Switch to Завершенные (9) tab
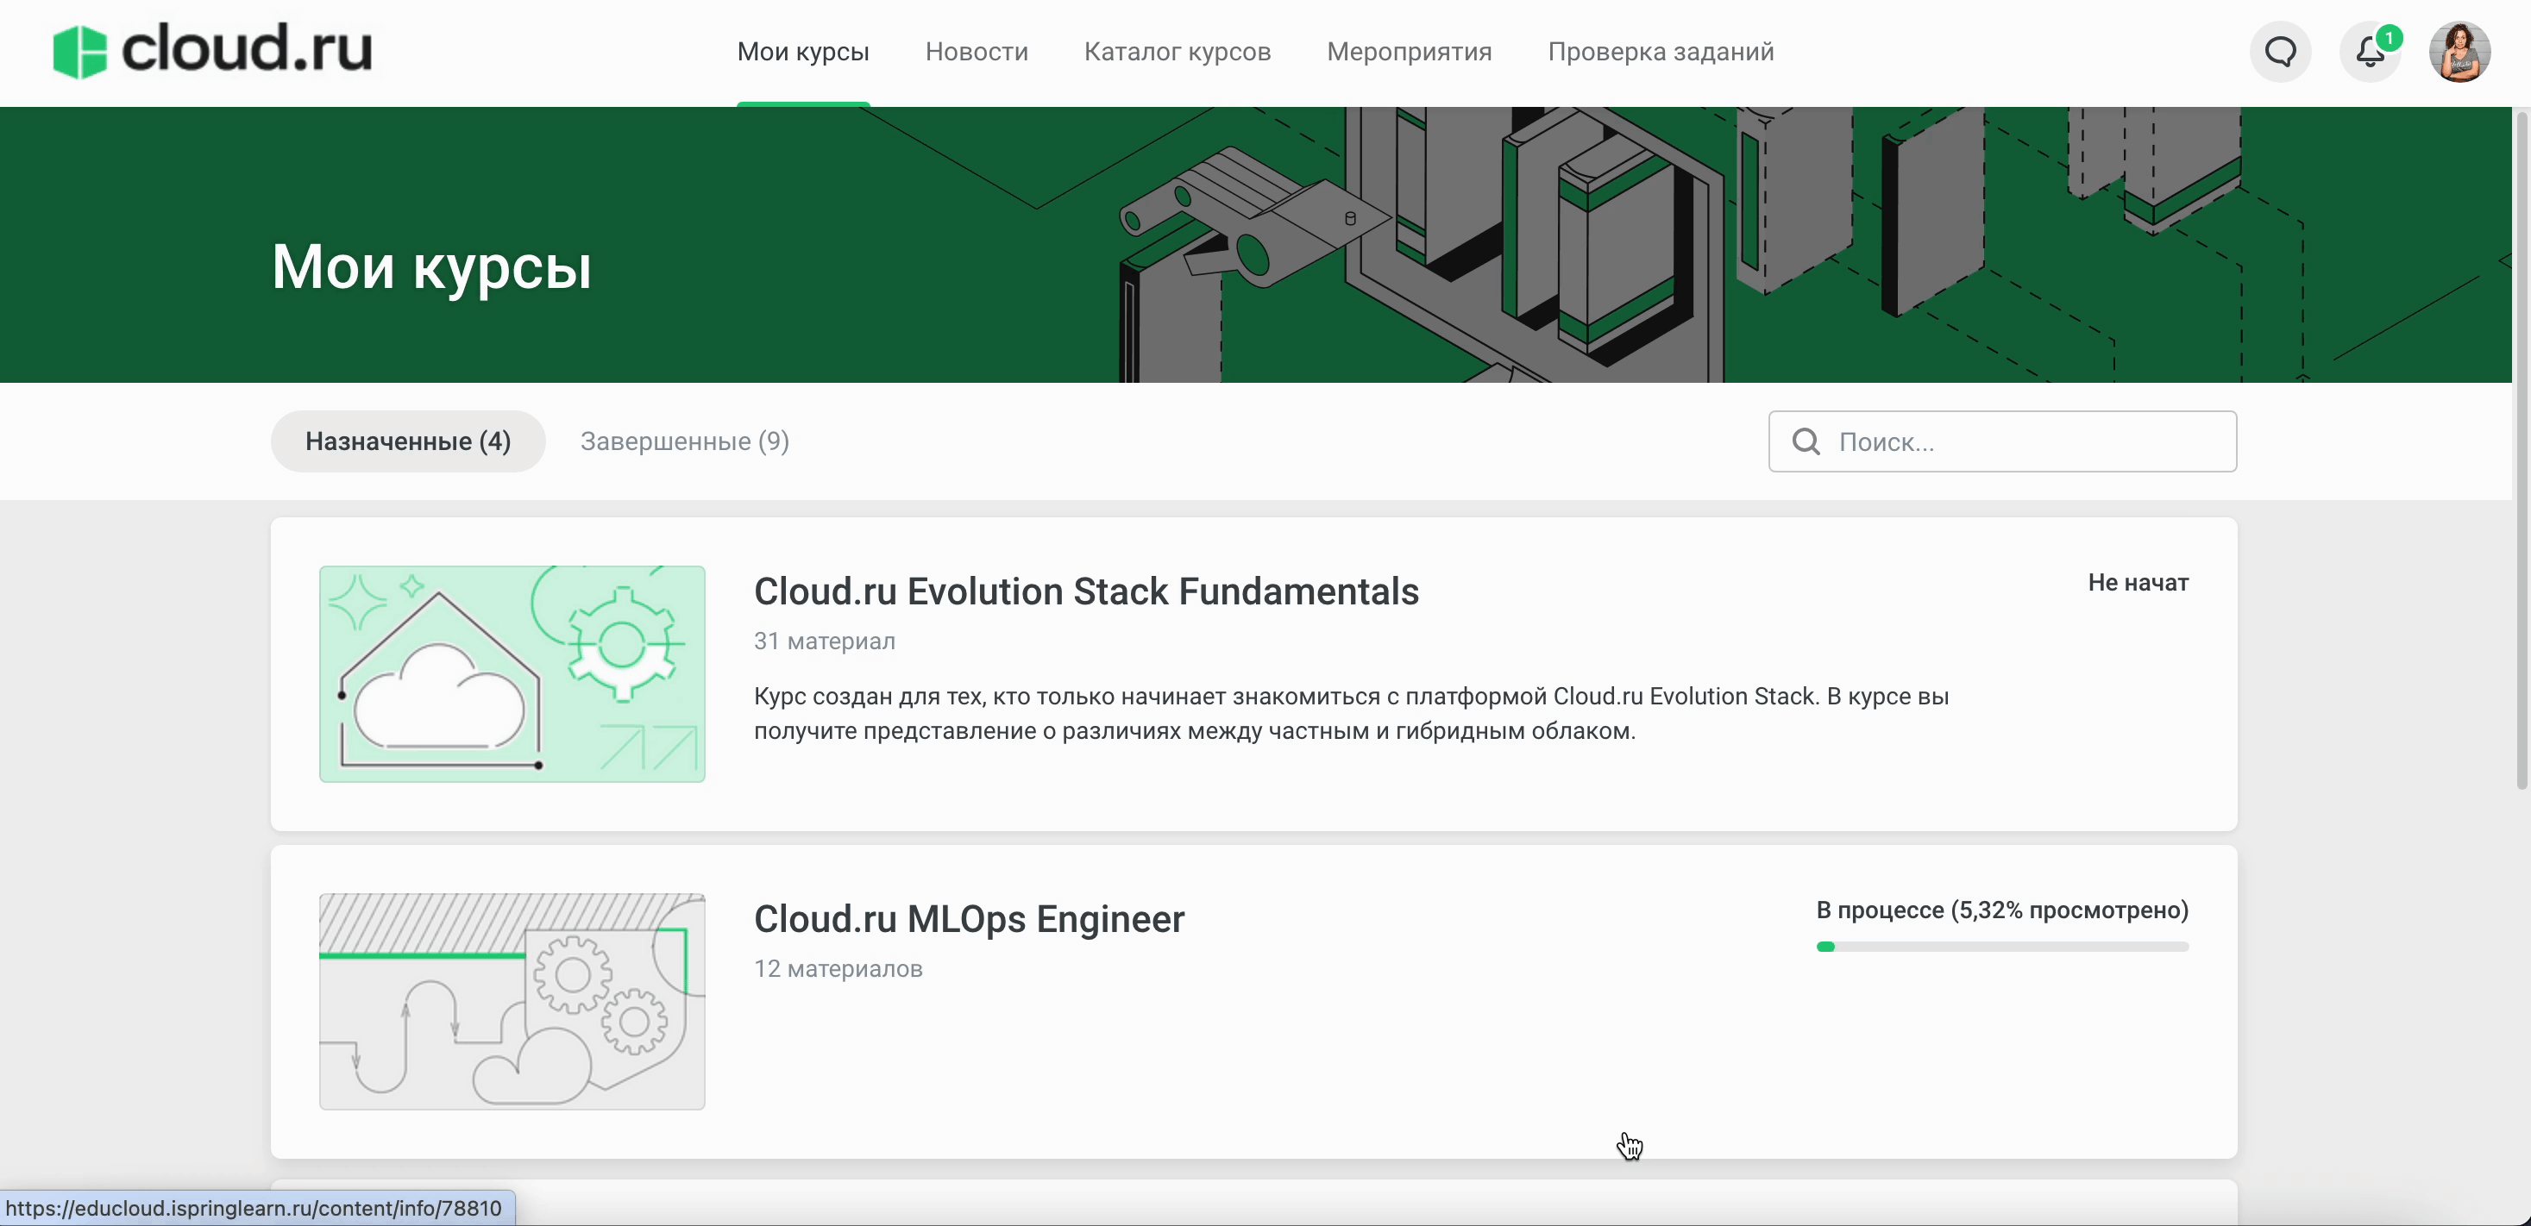This screenshot has height=1226, width=2531. 684,442
